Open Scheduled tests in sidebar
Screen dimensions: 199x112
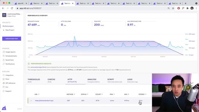coord(11,56)
